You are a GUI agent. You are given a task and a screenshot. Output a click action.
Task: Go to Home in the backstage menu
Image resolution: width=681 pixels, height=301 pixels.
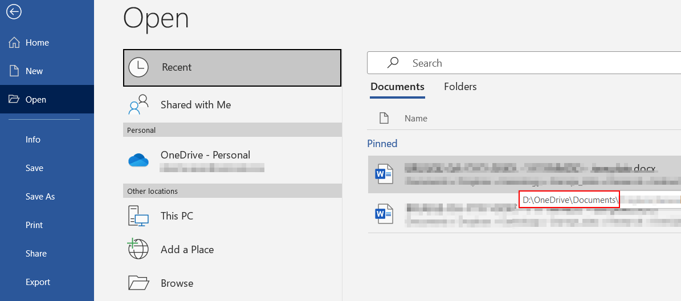(47, 43)
